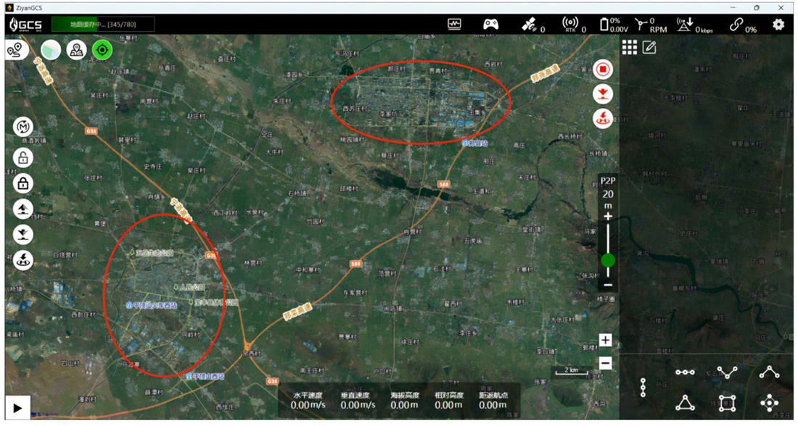
Task: Decrease P2P altitude with minus sign
Action: (x=608, y=285)
